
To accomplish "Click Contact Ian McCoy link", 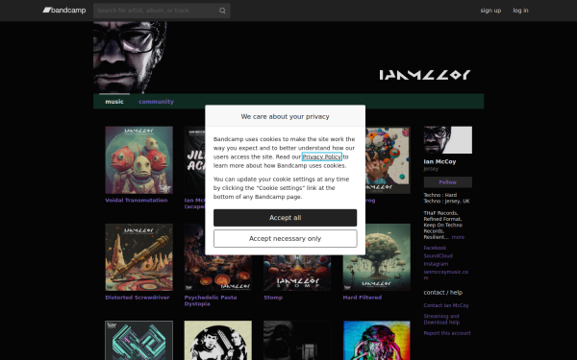I will [x=446, y=305].
